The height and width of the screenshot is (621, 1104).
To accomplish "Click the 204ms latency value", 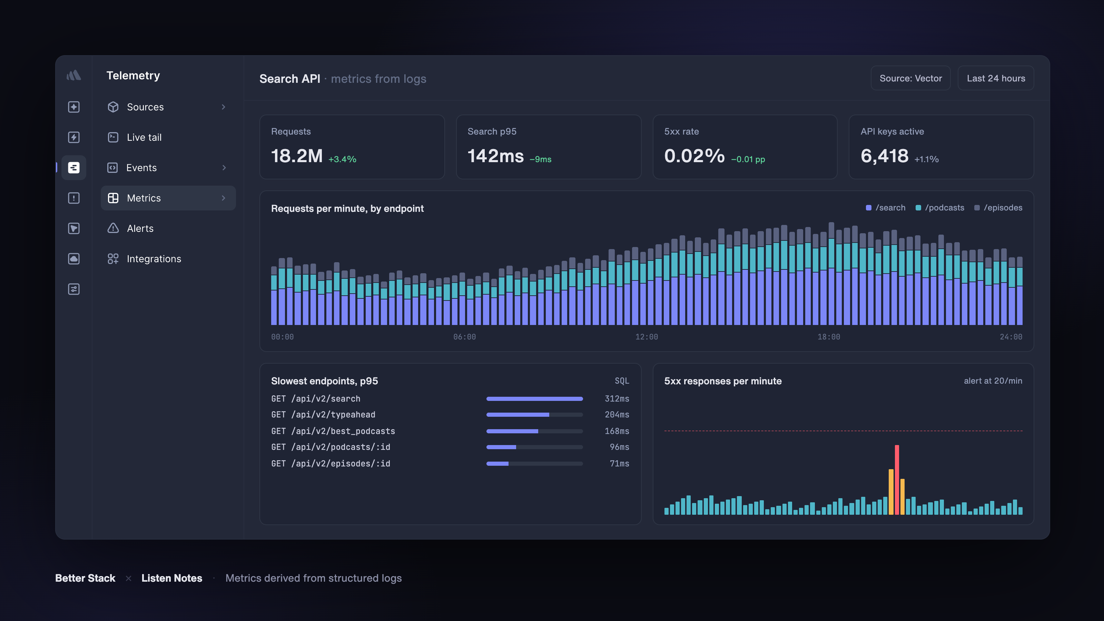I will (x=617, y=415).
